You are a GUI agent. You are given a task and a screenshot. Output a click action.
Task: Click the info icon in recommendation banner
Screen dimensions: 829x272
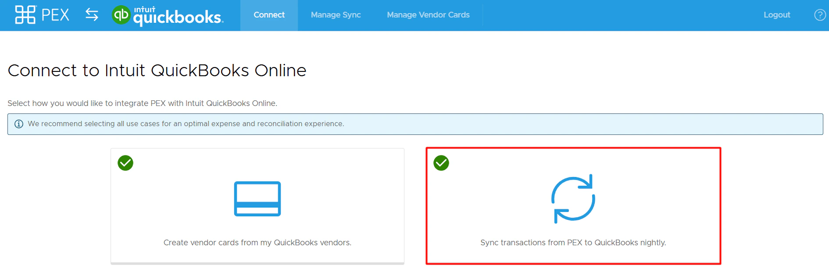tap(19, 124)
